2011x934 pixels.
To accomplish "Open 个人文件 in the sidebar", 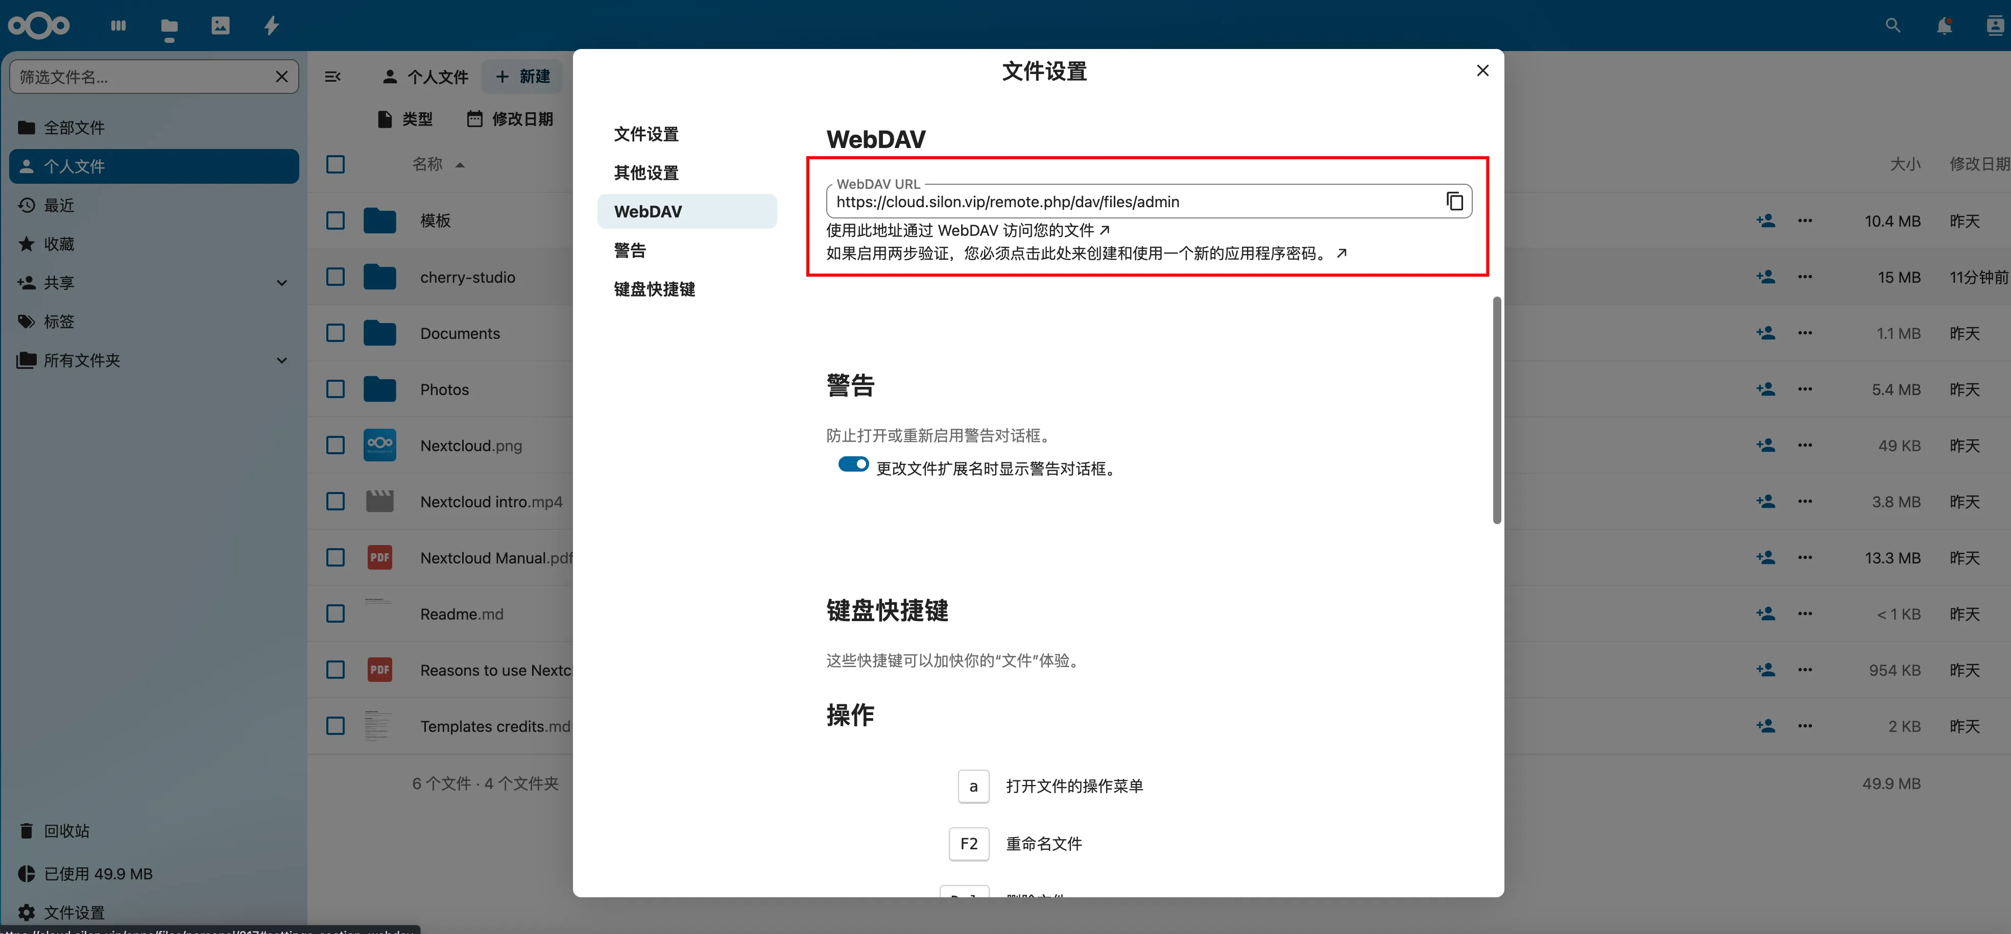I will [154, 166].
